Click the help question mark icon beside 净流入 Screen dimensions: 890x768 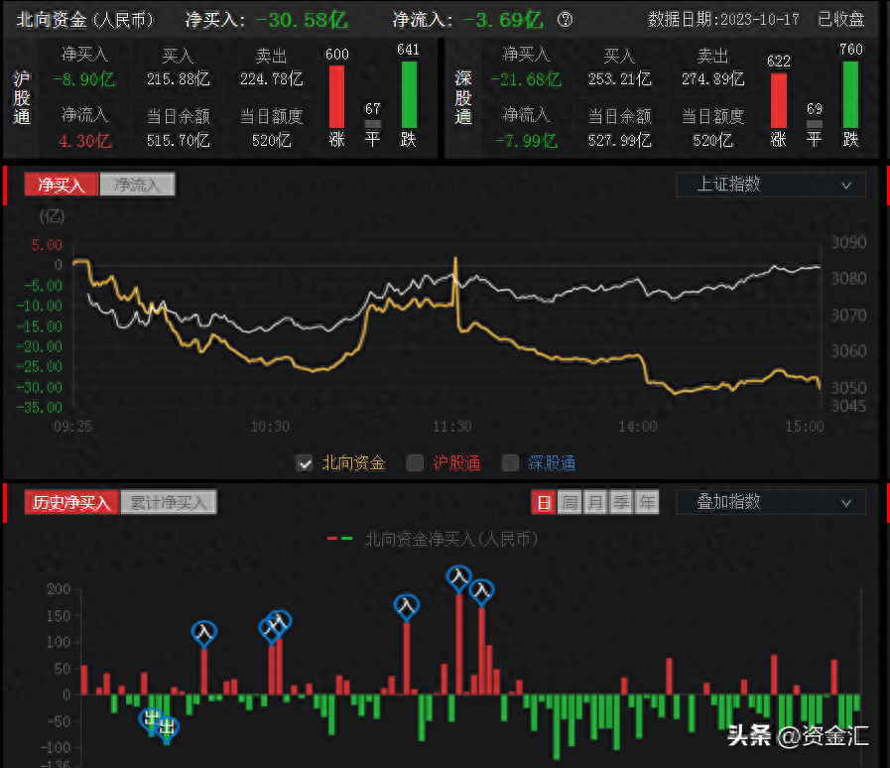565,20
